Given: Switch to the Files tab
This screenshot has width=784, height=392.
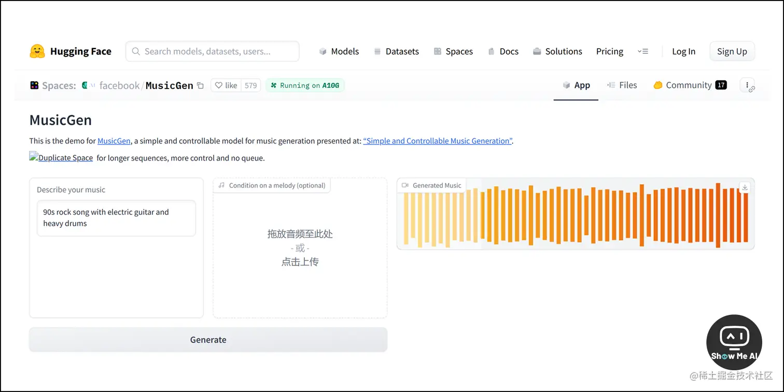Looking at the screenshot, I should coord(622,85).
